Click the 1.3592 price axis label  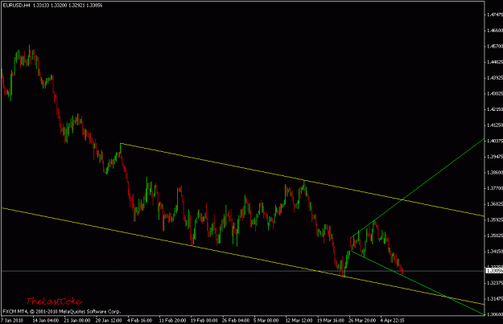click(495, 219)
